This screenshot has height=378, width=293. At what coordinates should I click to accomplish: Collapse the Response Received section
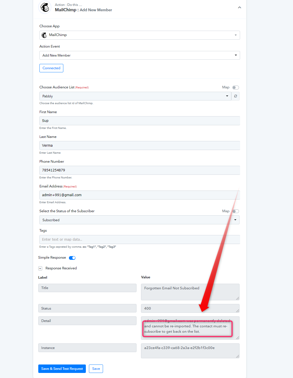coord(40,269)
